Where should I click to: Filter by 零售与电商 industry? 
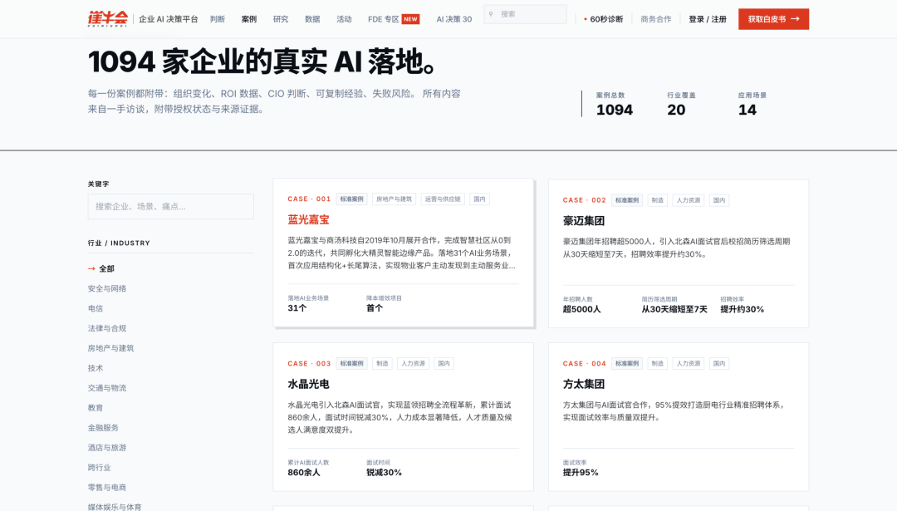click(x=107, y=488)
